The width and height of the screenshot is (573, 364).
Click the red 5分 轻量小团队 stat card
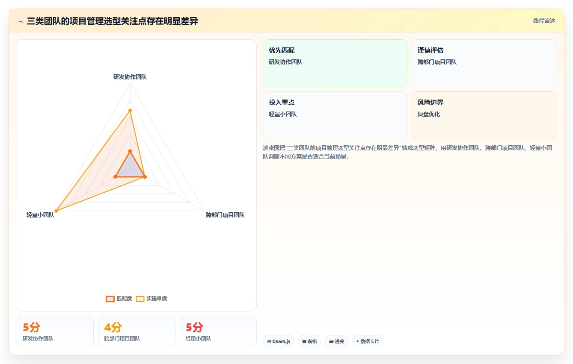(218, 332)
